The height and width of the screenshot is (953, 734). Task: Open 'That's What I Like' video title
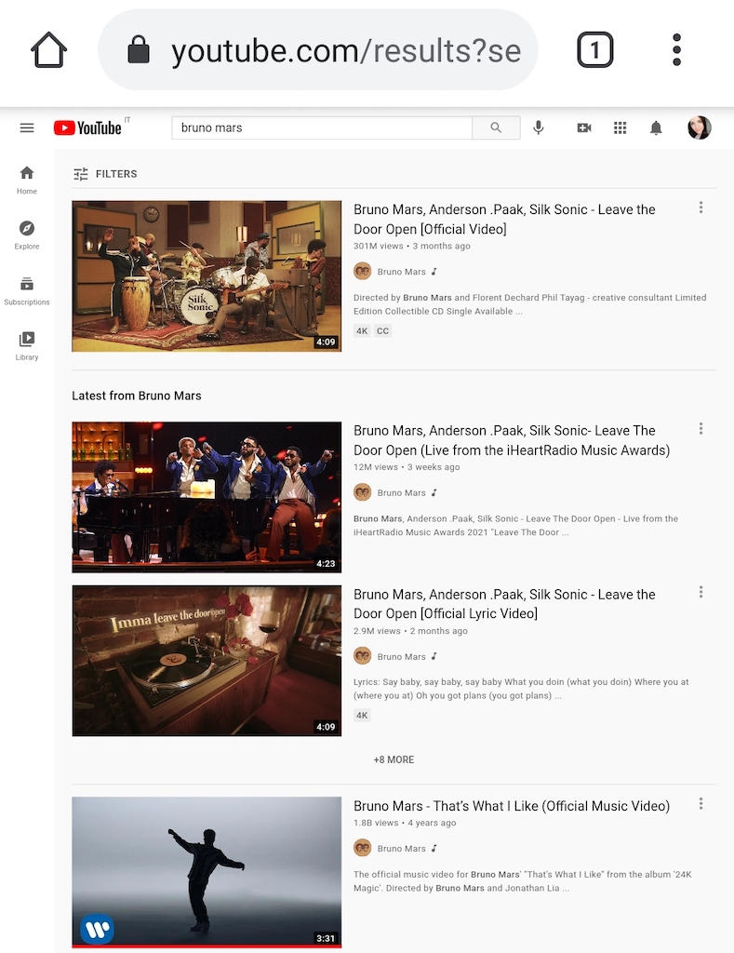click(512, 806)
